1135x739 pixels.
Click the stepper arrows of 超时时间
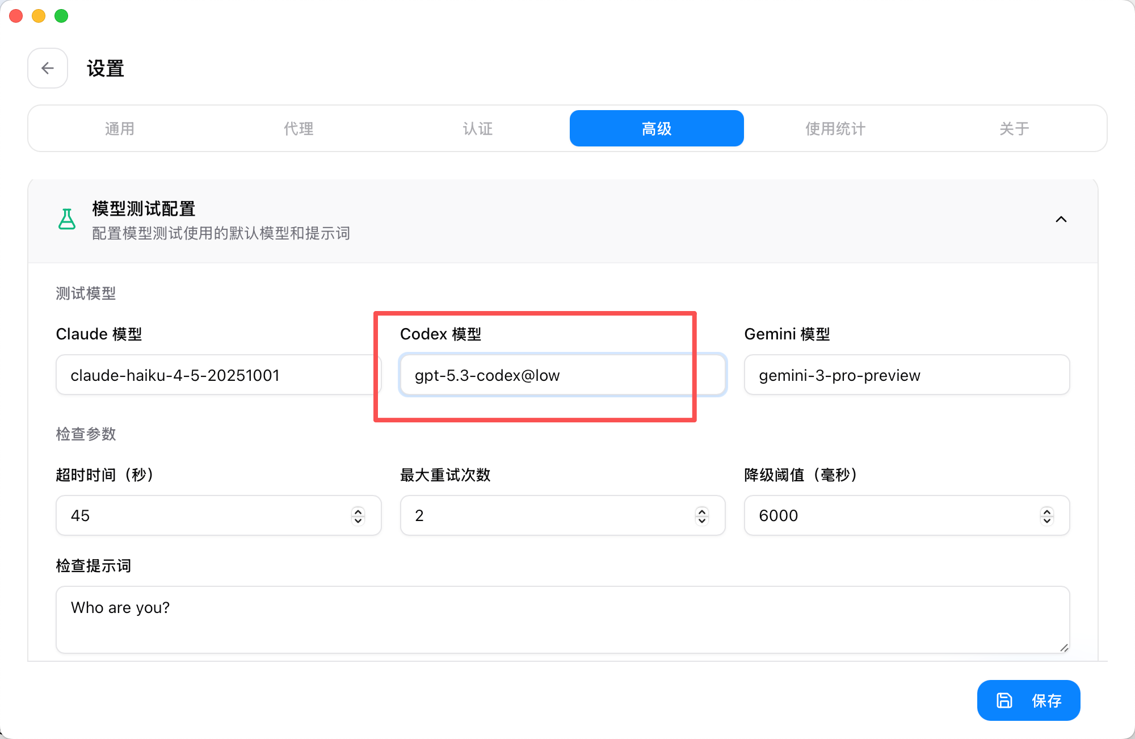pyautogui.click(x=358, y=515)
